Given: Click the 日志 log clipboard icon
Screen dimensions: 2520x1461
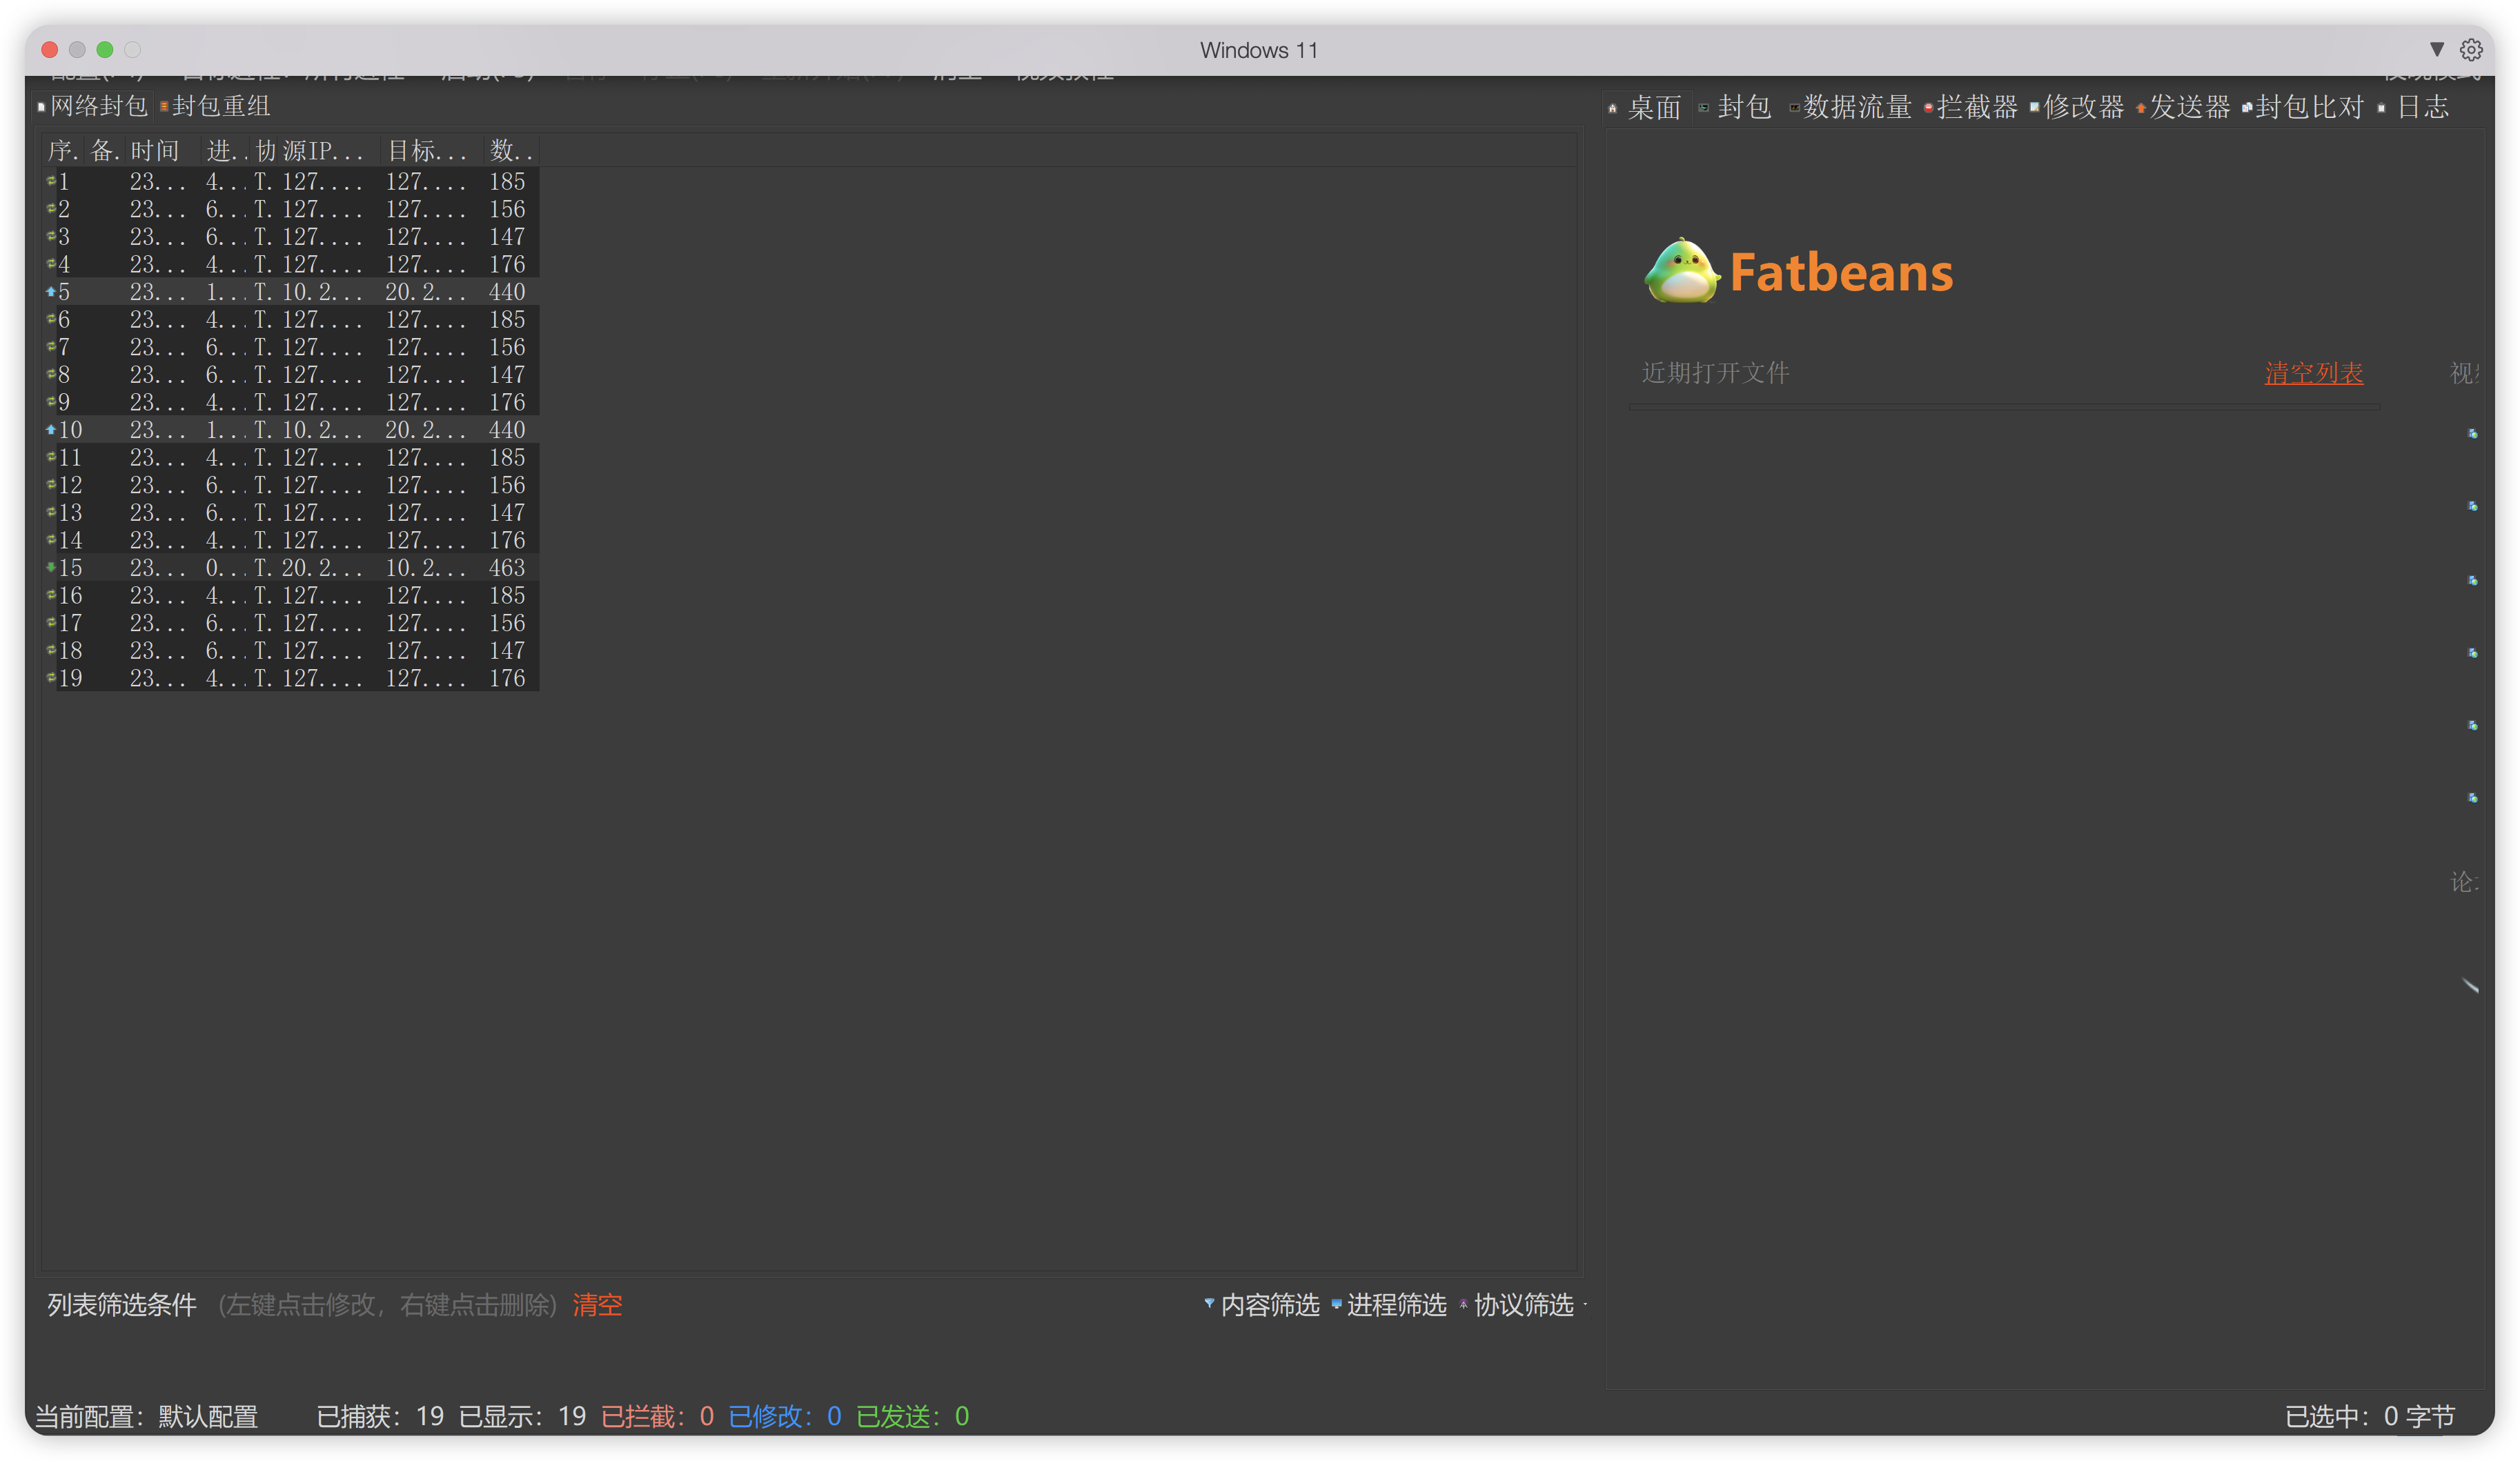Looking at the screenshot, I should point(2382,108).
